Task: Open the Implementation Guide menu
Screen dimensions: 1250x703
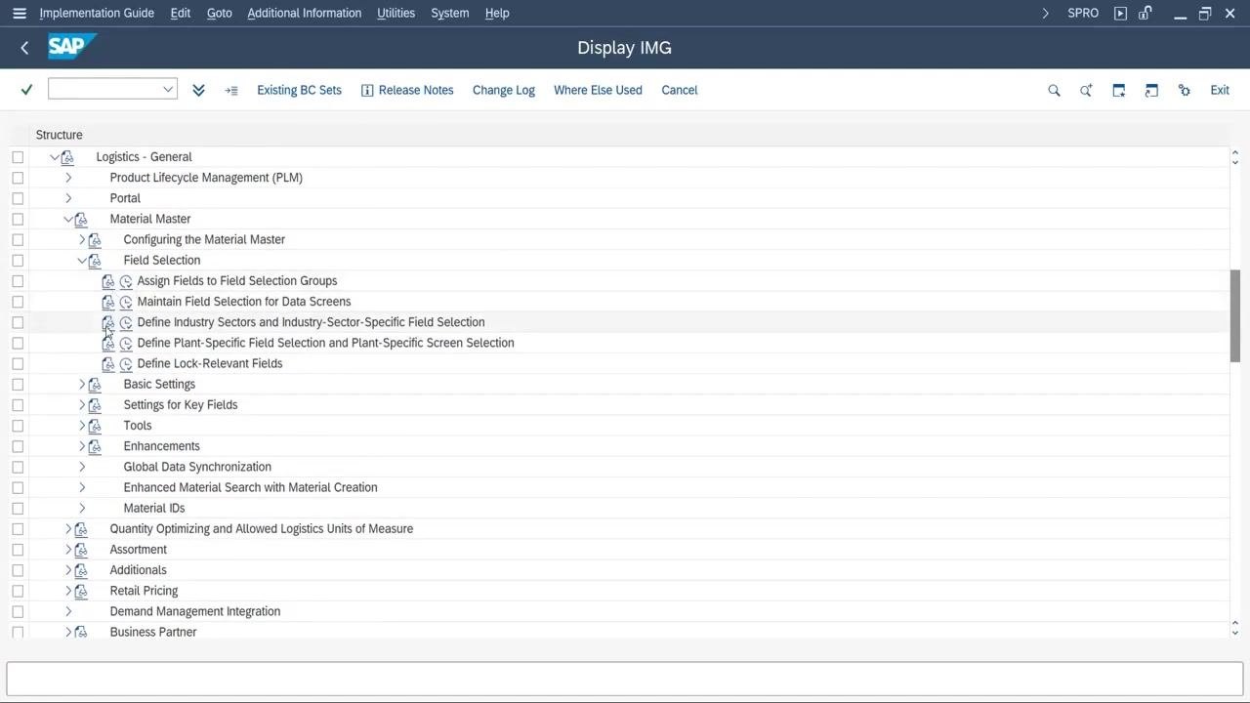Action: click(x=97, y=13)
